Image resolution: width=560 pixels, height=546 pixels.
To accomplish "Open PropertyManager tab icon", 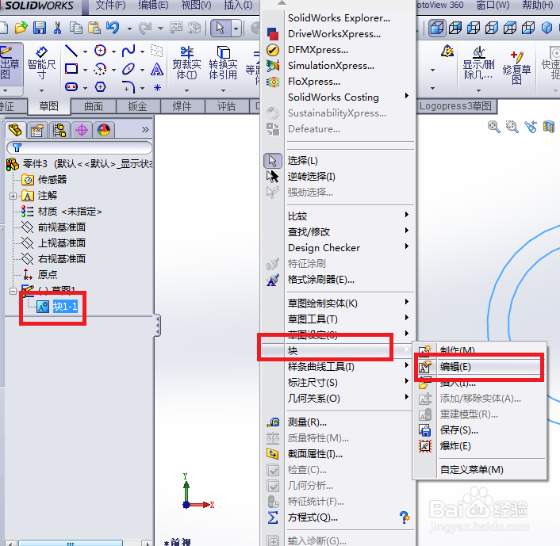I will 37,130.
